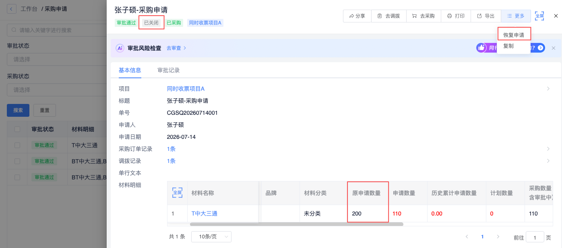Image resolution: width=562 pixels, height=248 pixels.
Task: Select page number 1
Action: point(482,237)
